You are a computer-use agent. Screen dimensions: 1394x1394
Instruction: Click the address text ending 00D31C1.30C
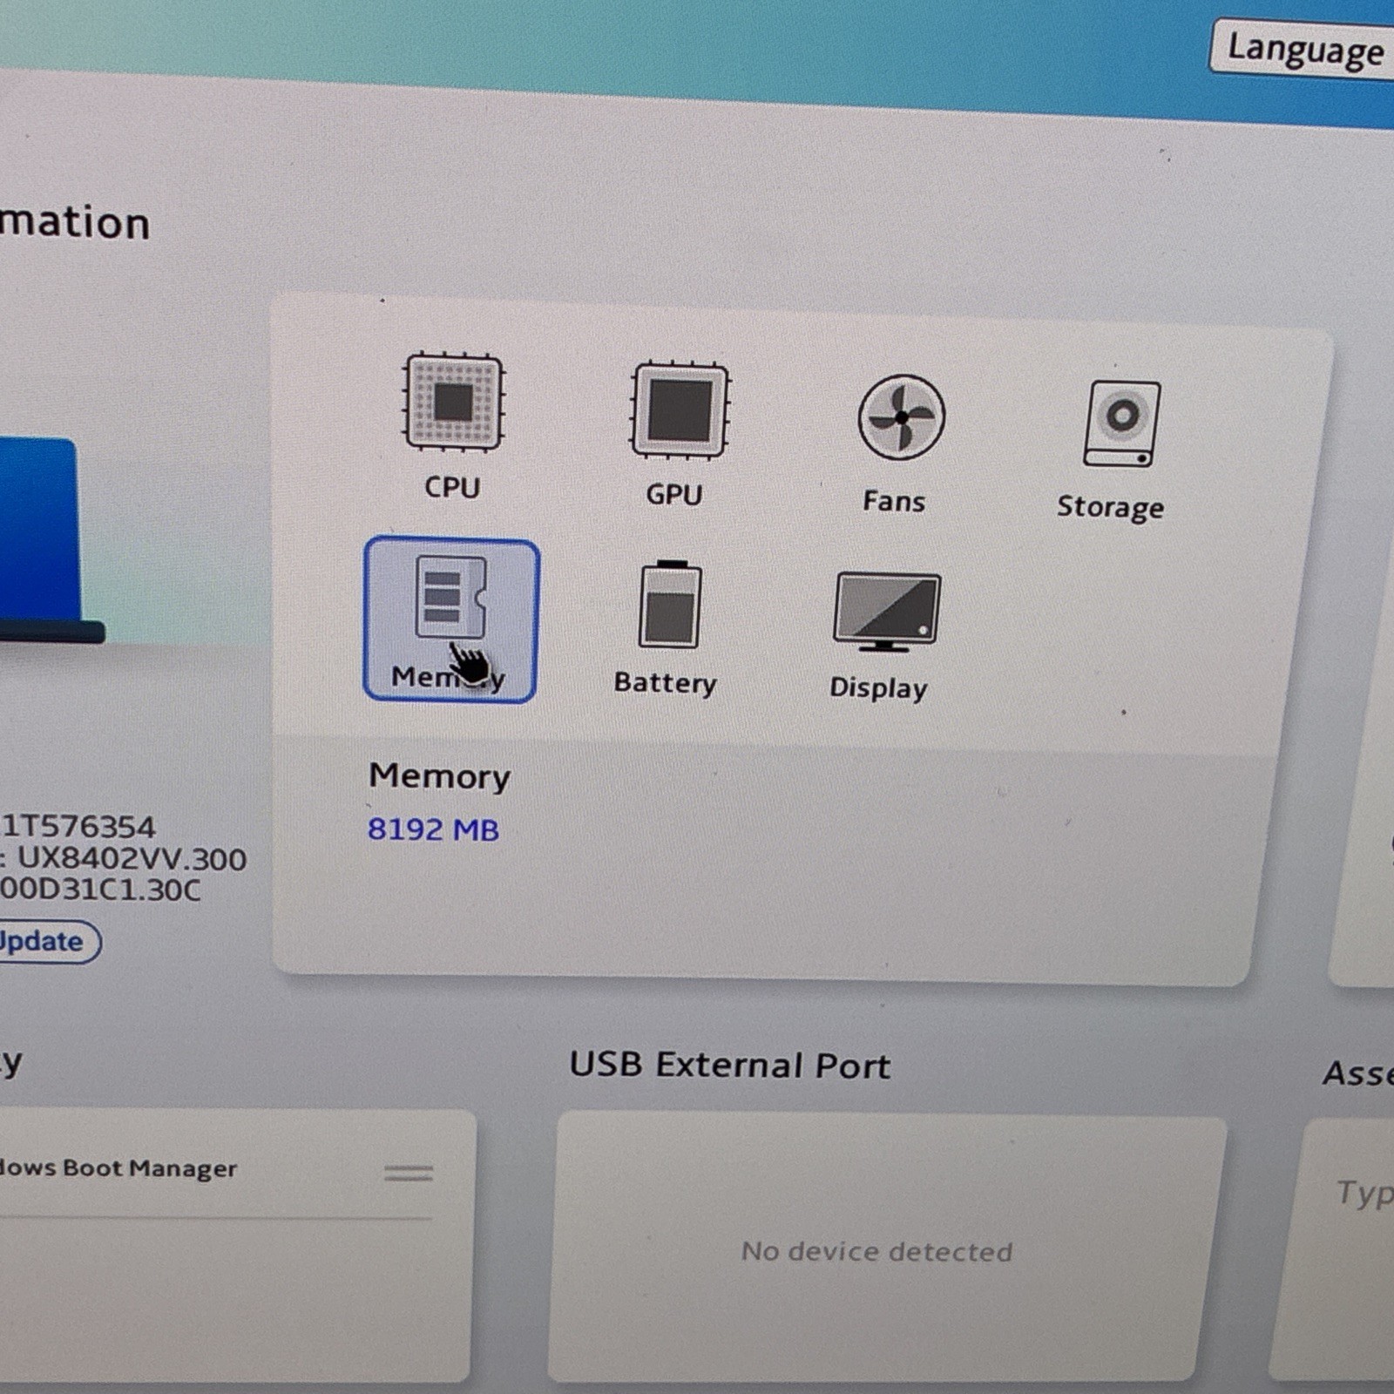[x=99, y=890]
